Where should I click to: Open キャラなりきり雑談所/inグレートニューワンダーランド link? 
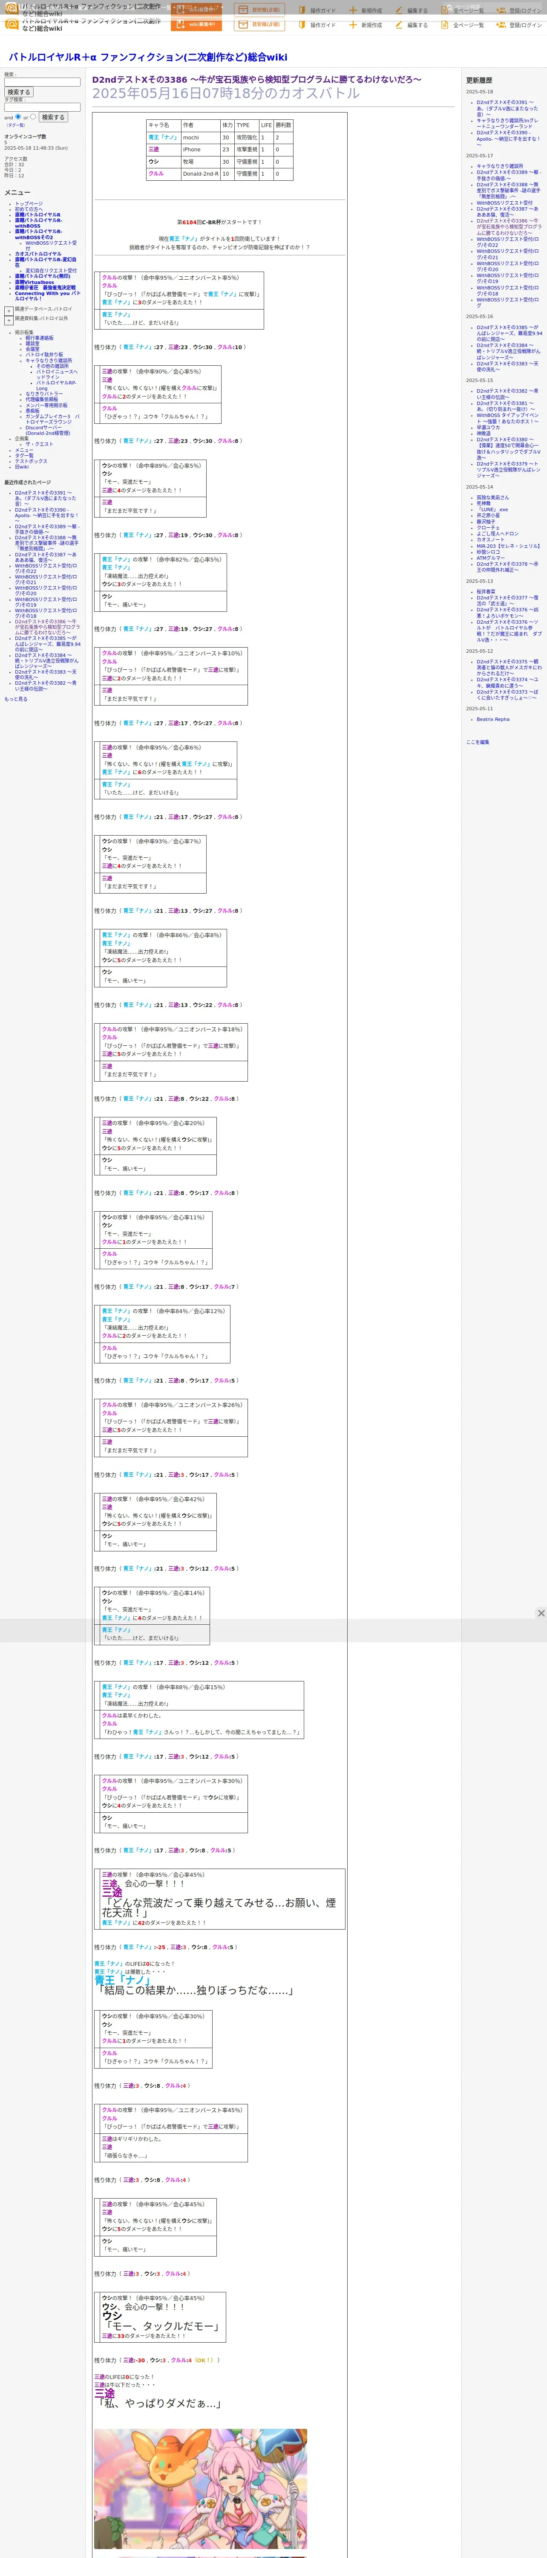tap(507, 123)
